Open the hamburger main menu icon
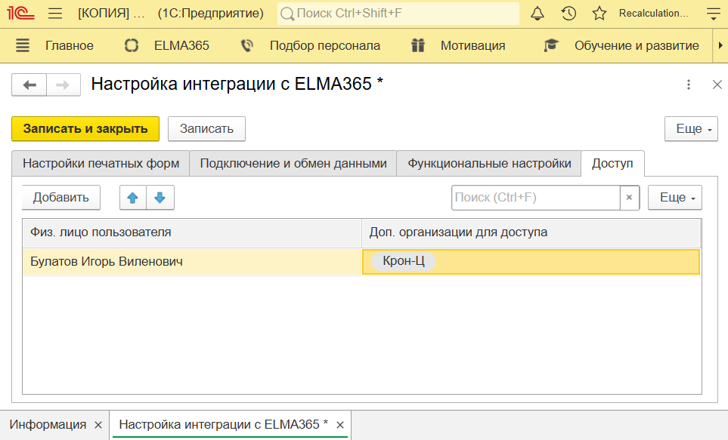This screenshot has height=440, width=728. [x=55, y=14]
